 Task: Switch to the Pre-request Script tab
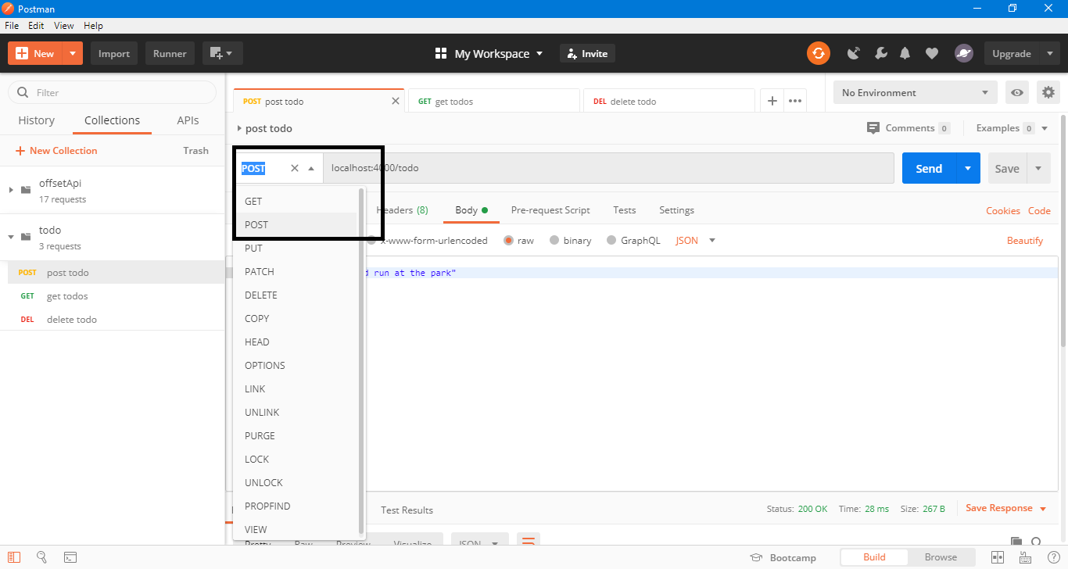(550, 209)
